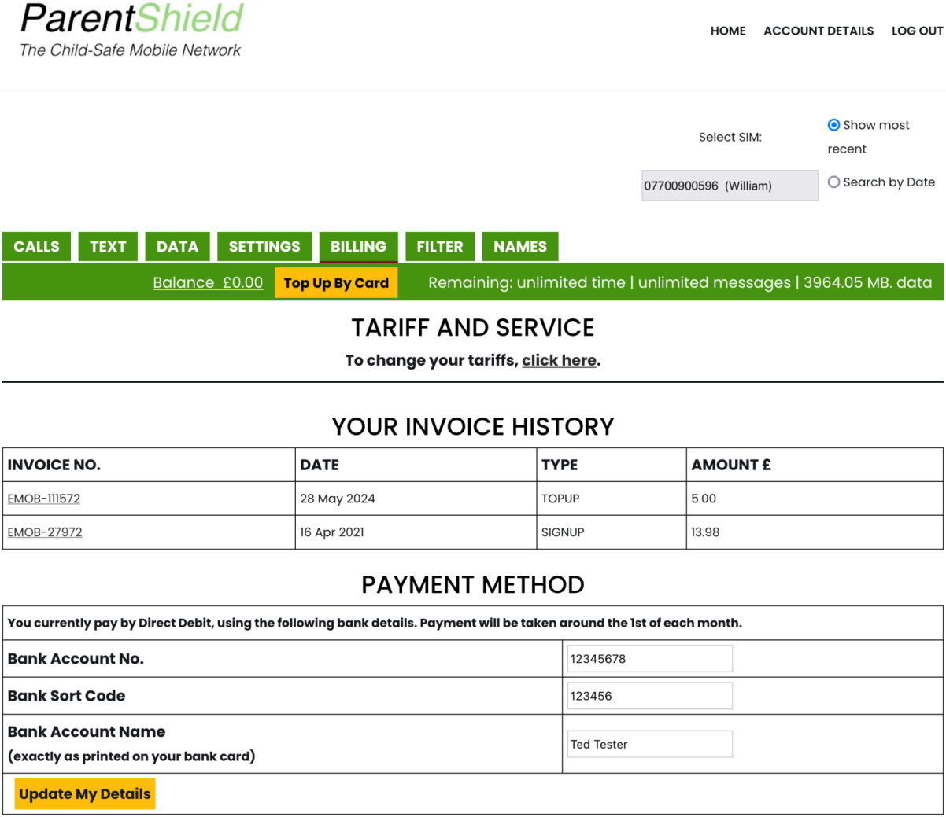The height and width of the screenshot is (817, 946).
Task: Click the Top Up By Card button
Action: click(x=336, y=282)
